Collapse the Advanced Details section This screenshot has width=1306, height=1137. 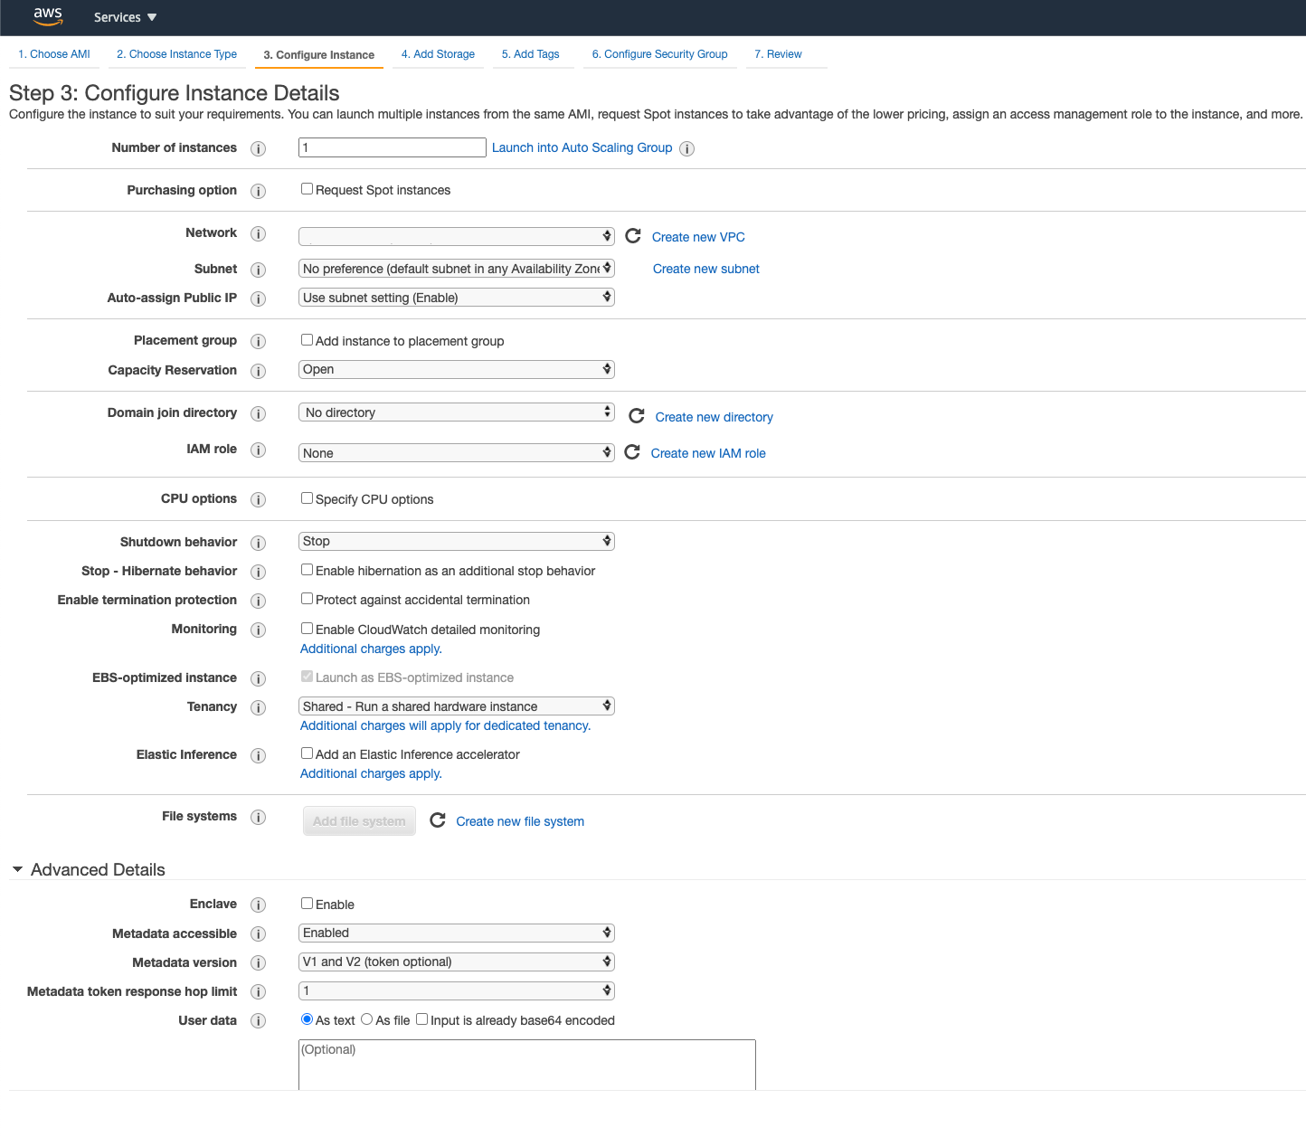[17, 869]
